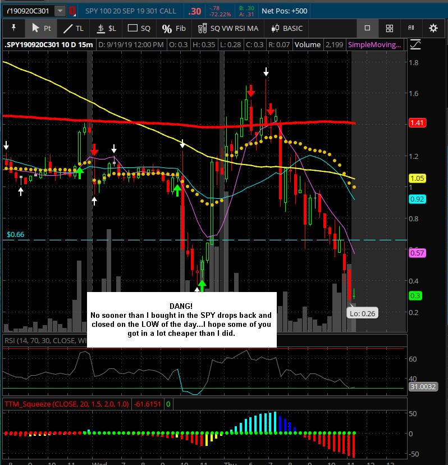Select the TL trendline tool
This screenshot has width=448, height=465.
[x=73, y=29]
